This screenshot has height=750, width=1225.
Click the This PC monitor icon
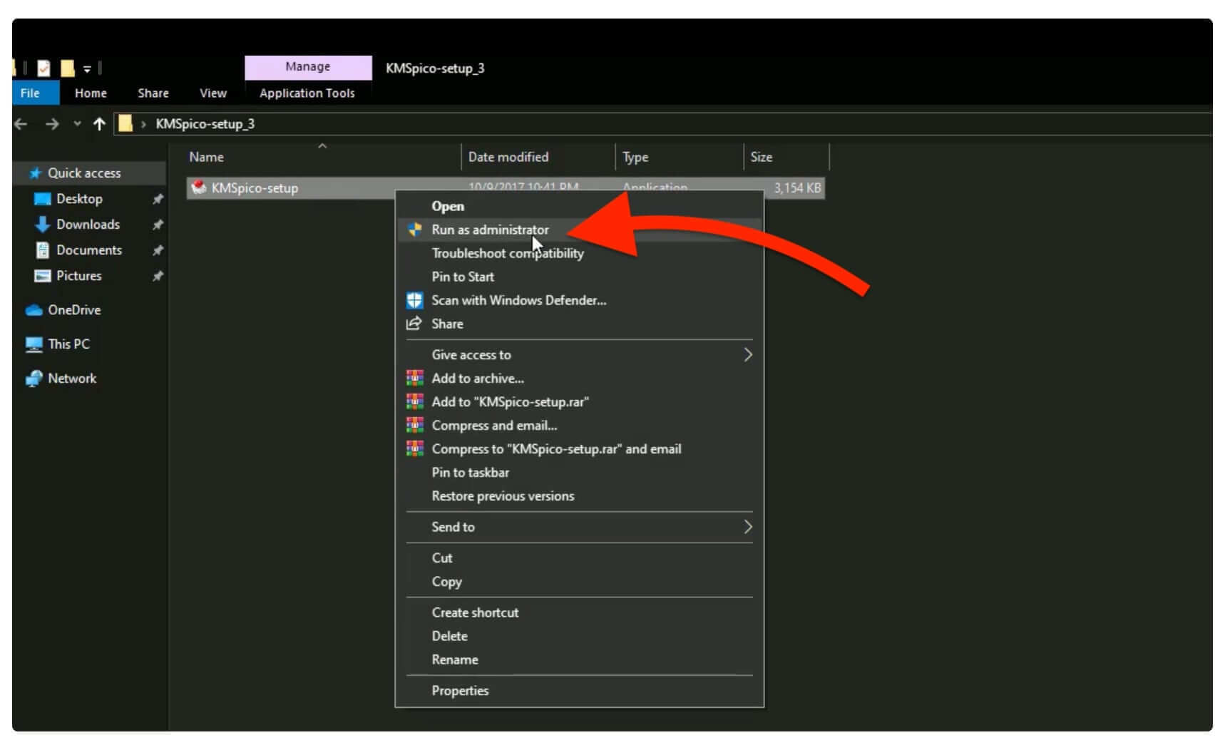(34, 344)
